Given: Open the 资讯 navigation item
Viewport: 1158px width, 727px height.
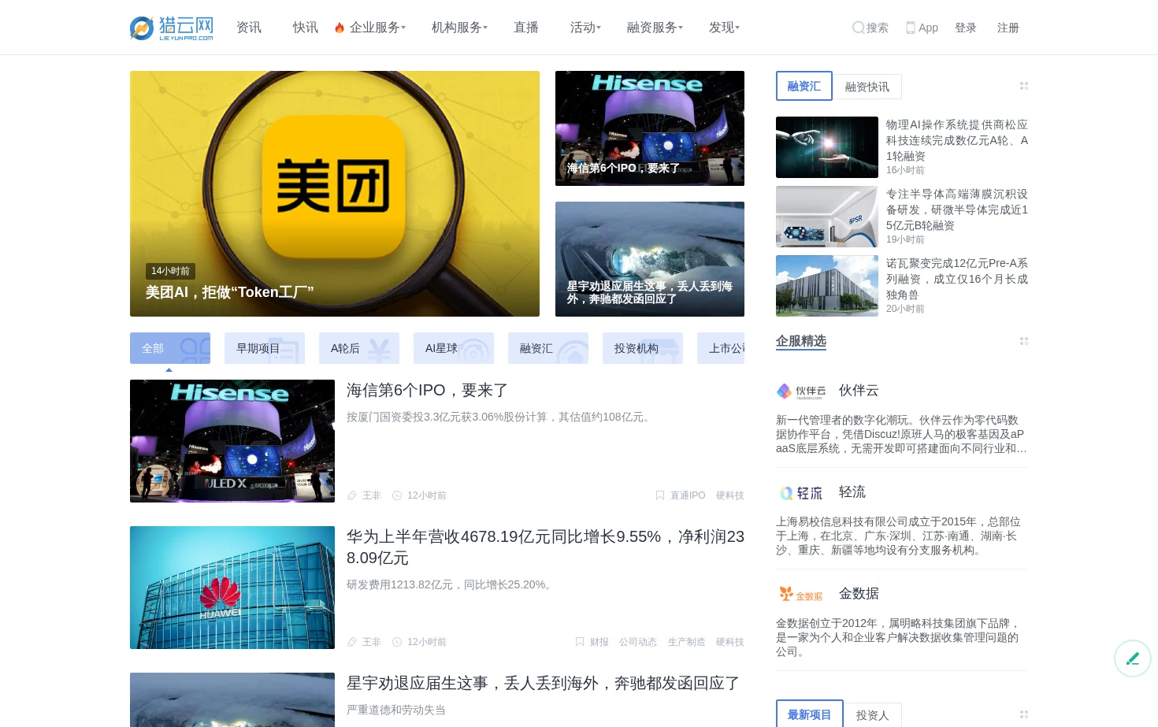Looking at the screenshot, I should click(249, 28).
